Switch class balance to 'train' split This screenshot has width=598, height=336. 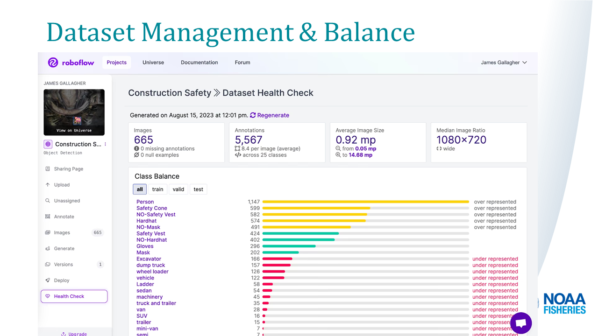tap(157, 189)
